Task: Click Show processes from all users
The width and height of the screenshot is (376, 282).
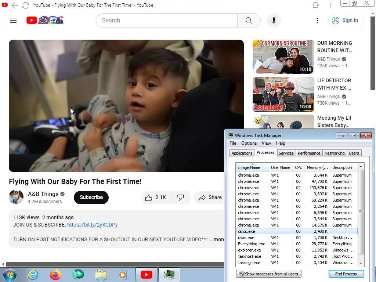Action: [268, 274]
